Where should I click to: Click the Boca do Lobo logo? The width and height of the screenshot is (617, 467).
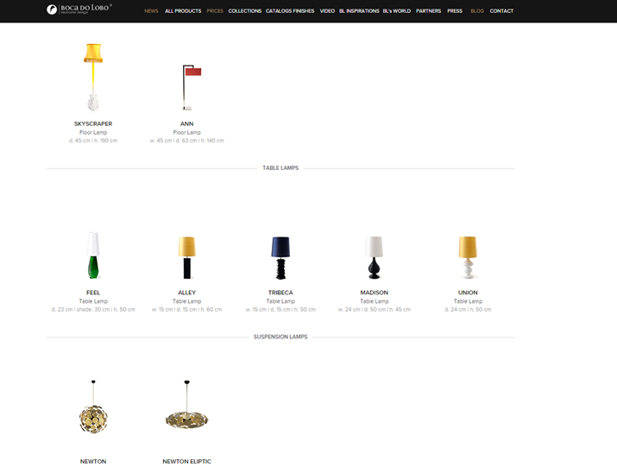(x=79, y=9)
